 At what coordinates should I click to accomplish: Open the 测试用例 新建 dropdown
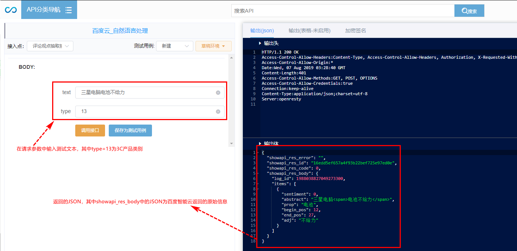point(175,46)
